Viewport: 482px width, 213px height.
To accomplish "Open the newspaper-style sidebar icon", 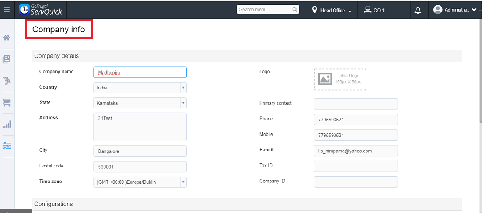I will pos(7,59).
